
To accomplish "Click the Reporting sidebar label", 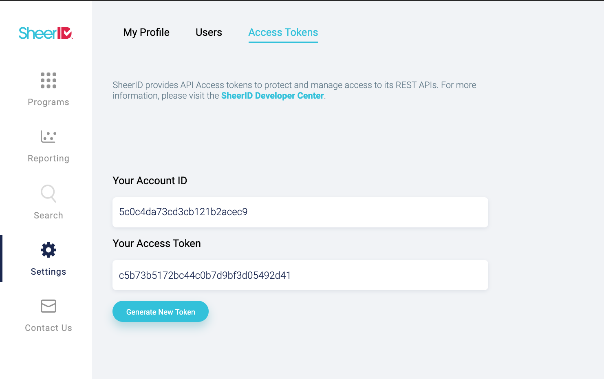I will tap(48, 159).
